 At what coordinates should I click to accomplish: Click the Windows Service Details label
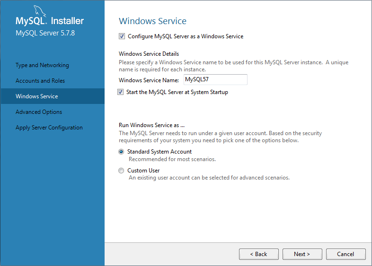(149, 54)
